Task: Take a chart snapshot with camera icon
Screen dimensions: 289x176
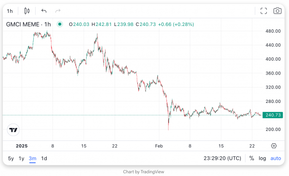Action: pyautogui.click(x=277, y=11)
